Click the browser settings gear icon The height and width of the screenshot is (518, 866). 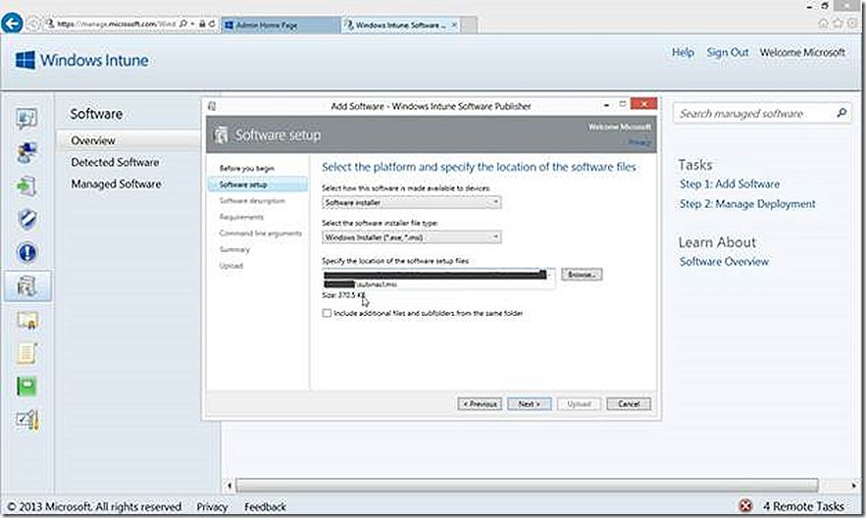(x=852, y=24)
